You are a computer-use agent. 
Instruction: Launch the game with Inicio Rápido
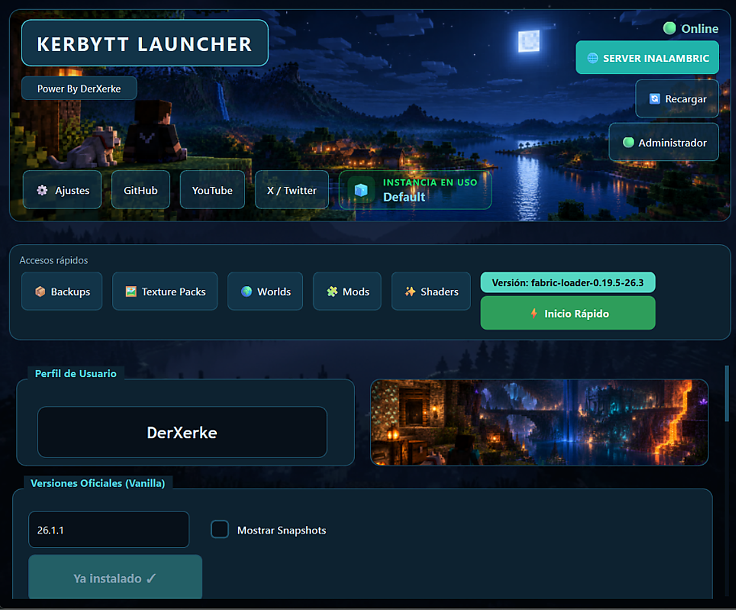point(568,313)
